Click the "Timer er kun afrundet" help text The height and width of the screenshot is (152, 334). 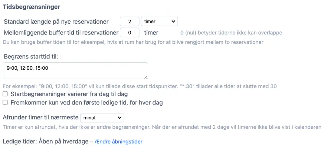(x=162, y=127)
